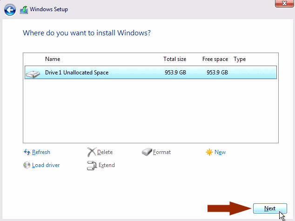
Task: Click the Refresh arrows icon
Action: tap(27, 152)
